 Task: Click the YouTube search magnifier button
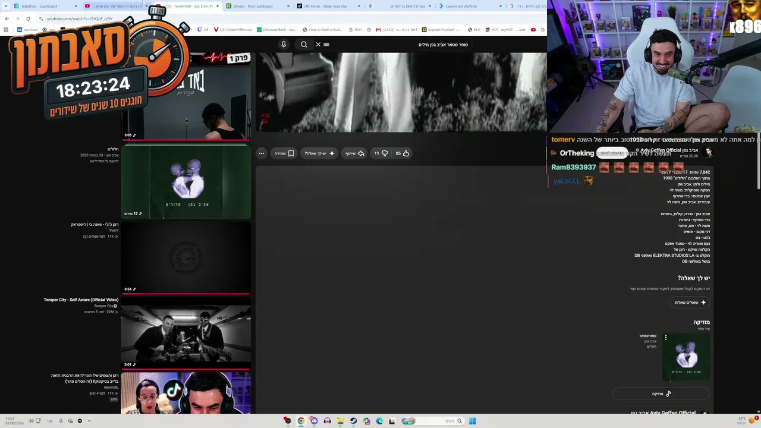pos(304,45)
